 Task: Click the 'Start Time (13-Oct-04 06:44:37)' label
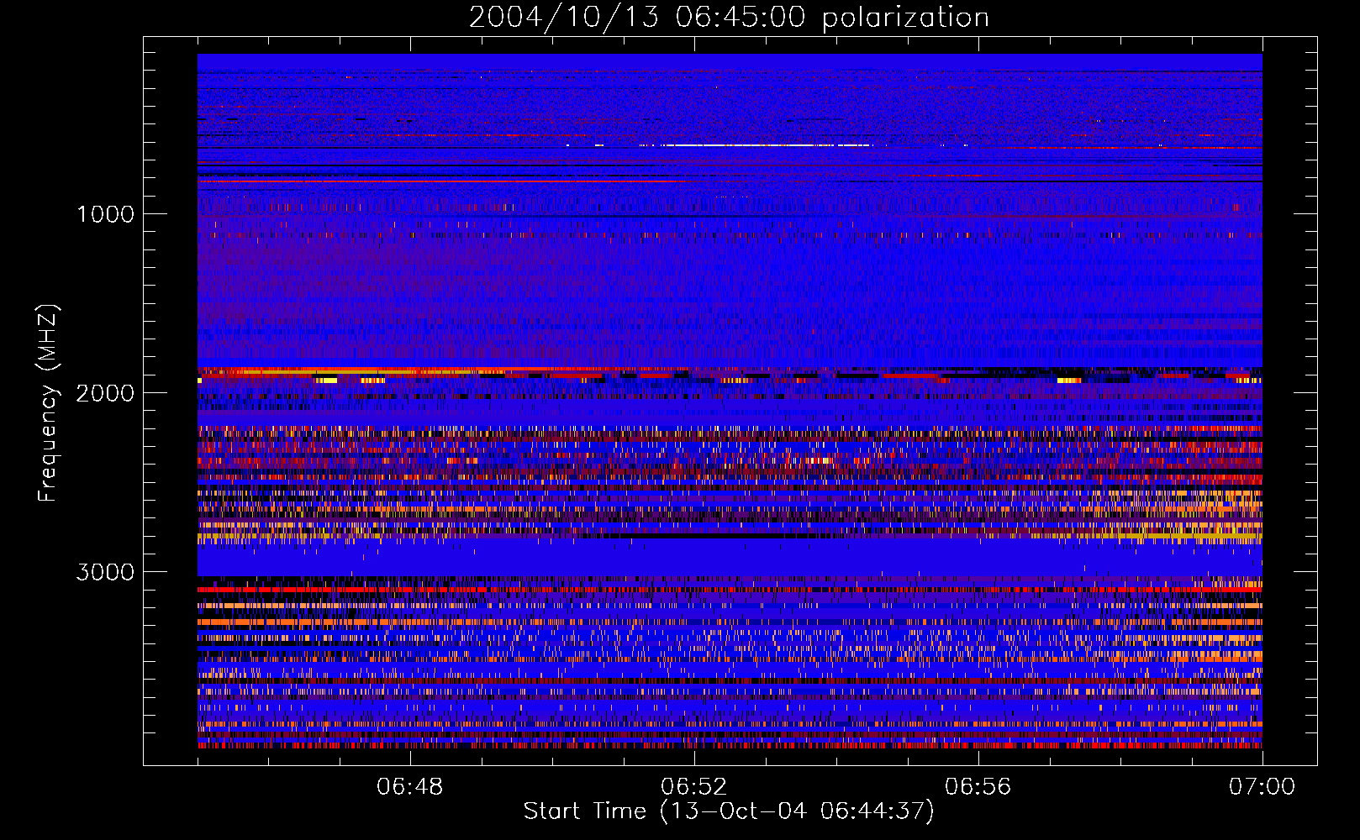(729, 811)
